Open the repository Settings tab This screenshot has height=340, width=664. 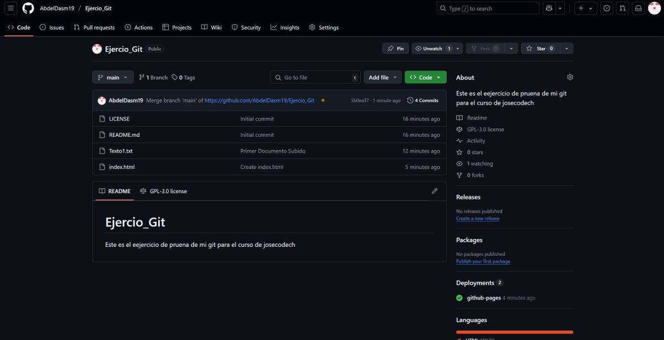324,27
